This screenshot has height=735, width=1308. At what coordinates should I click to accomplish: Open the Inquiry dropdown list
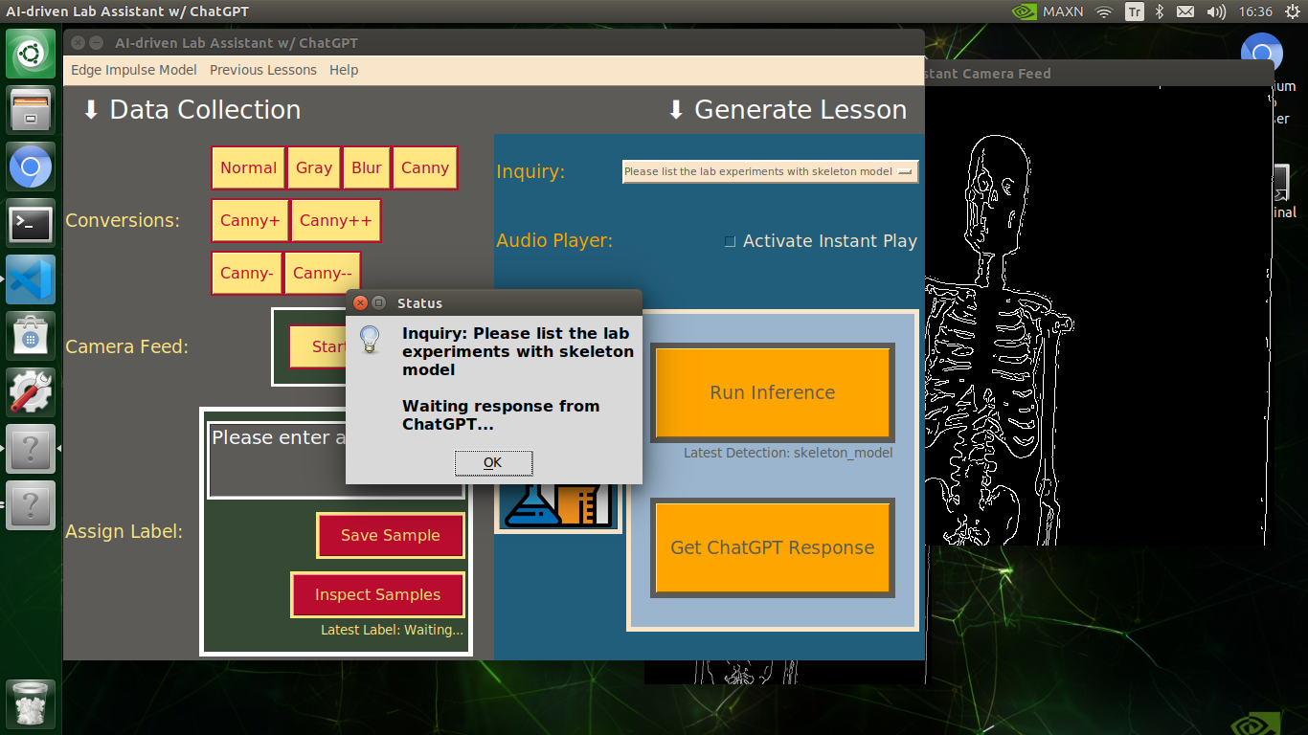(x=770, y=171)
